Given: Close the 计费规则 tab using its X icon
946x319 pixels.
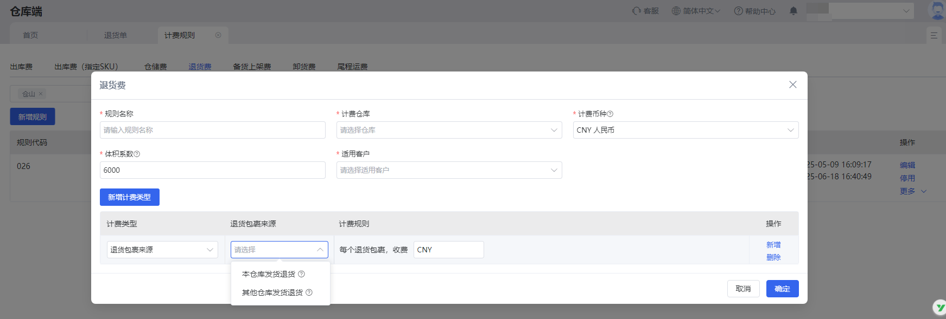Looking at the screenshot, I should [x=218, y=35].
